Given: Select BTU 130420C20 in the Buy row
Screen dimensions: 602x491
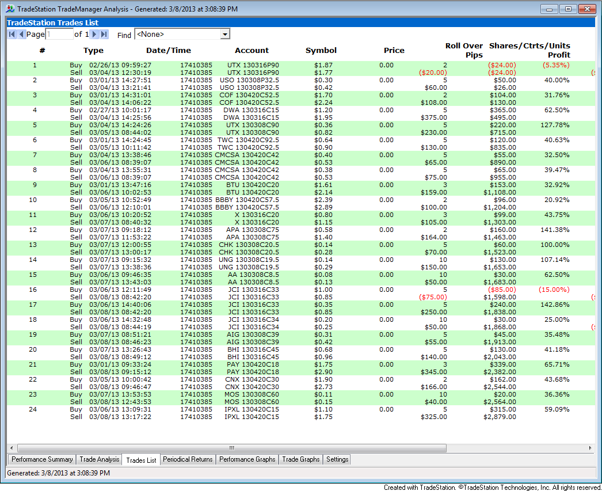Looking at the screenshot, I should click(x=253, y=185).
